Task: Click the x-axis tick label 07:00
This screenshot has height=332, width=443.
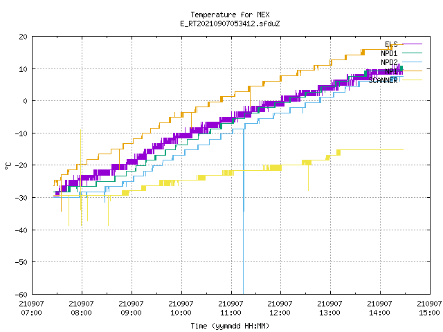Action: pos(31,313)
